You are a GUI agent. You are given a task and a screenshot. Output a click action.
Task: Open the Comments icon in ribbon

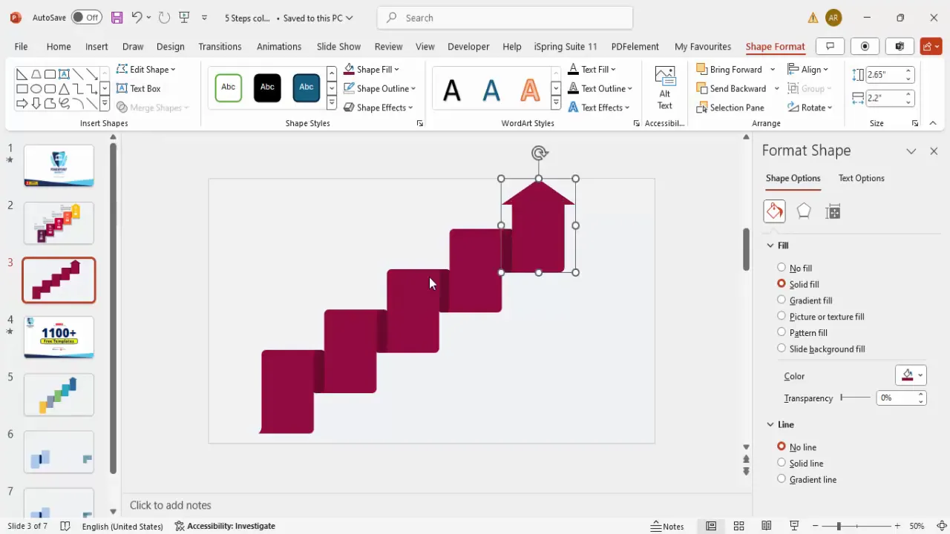pyautogui.click(x=830, y=46)
